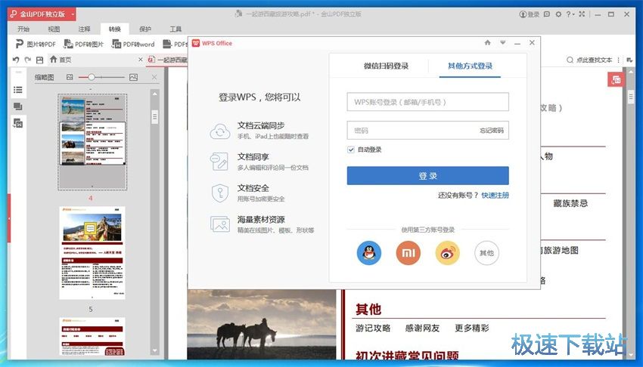Click the 海量素材资源 image icon
This screenshot has width=643, height=367.
220,224
